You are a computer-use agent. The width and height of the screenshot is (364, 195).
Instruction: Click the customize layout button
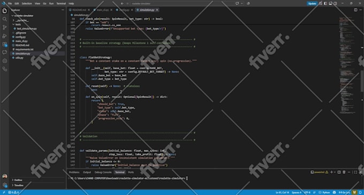click(320, 4)
